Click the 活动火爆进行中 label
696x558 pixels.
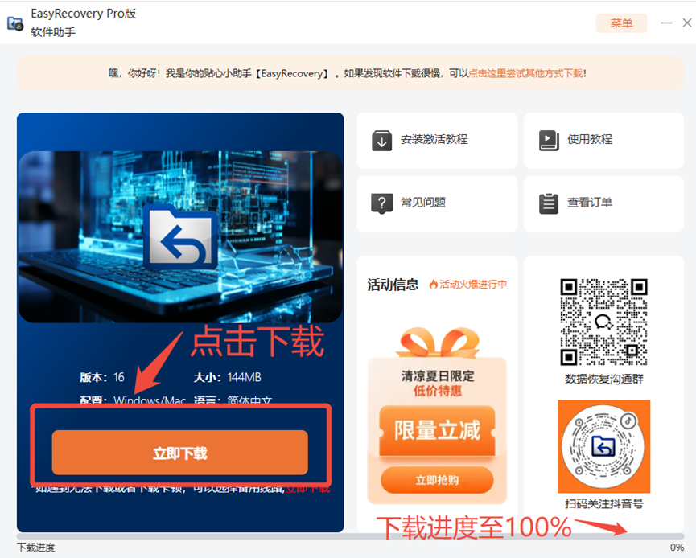473,285
